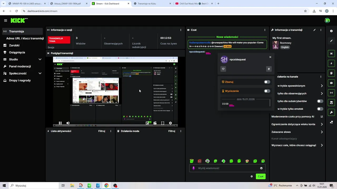The height and width of the screenshot is (189, 337).
Task: Click npcsidequest username in chat
Action: pos(197,52)
